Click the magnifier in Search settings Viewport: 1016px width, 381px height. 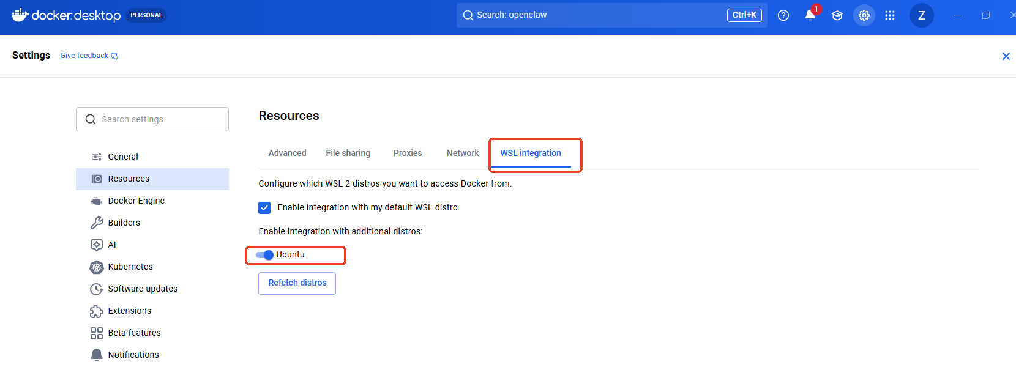pyautogui.click(x=91, y=119)
